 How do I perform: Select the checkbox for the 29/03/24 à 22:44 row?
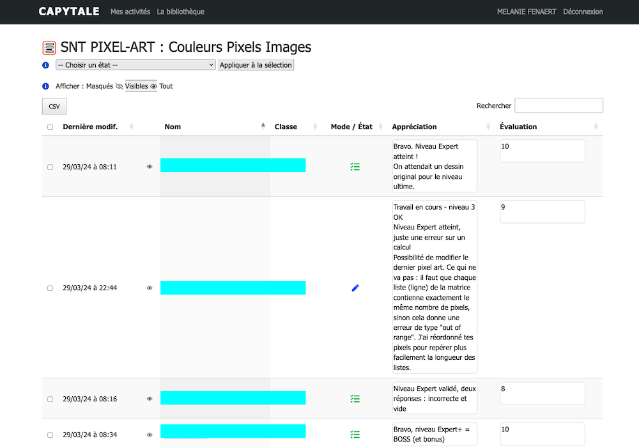tap(50, 288)
